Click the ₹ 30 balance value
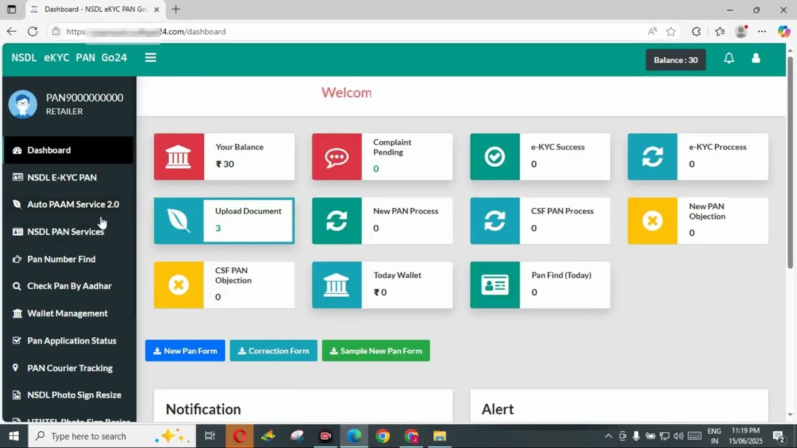Screen dimensions: 797x448 point(225,164)
